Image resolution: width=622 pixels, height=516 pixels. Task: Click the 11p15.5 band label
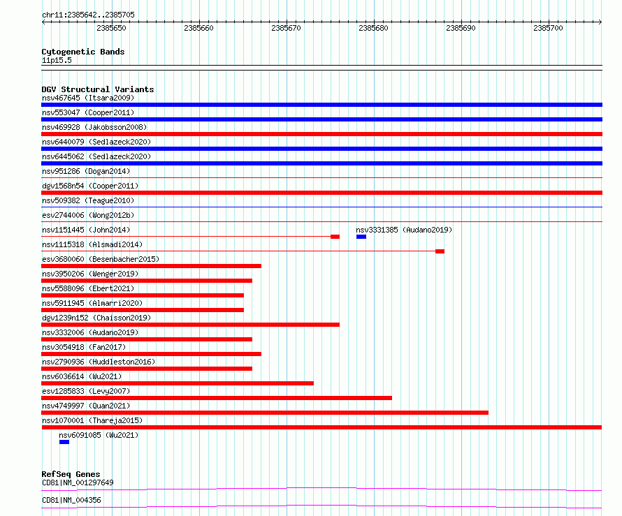coord(57,60)
